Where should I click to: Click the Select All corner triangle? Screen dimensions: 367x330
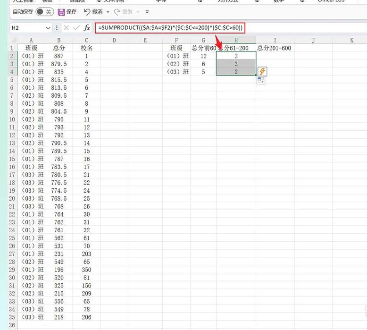click(x=13, y=40)
